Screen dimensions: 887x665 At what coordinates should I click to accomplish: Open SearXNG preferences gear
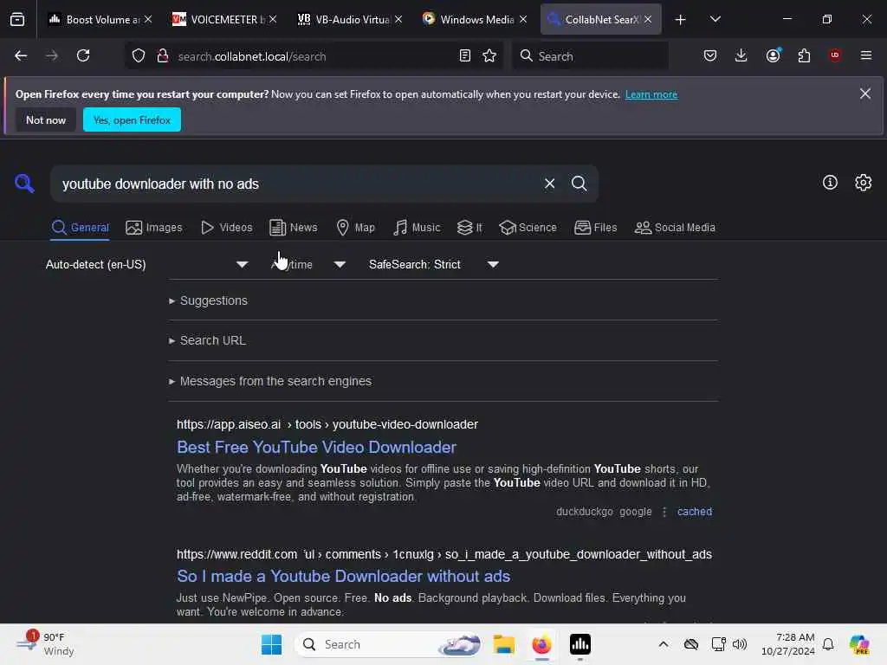pos(864,182)
